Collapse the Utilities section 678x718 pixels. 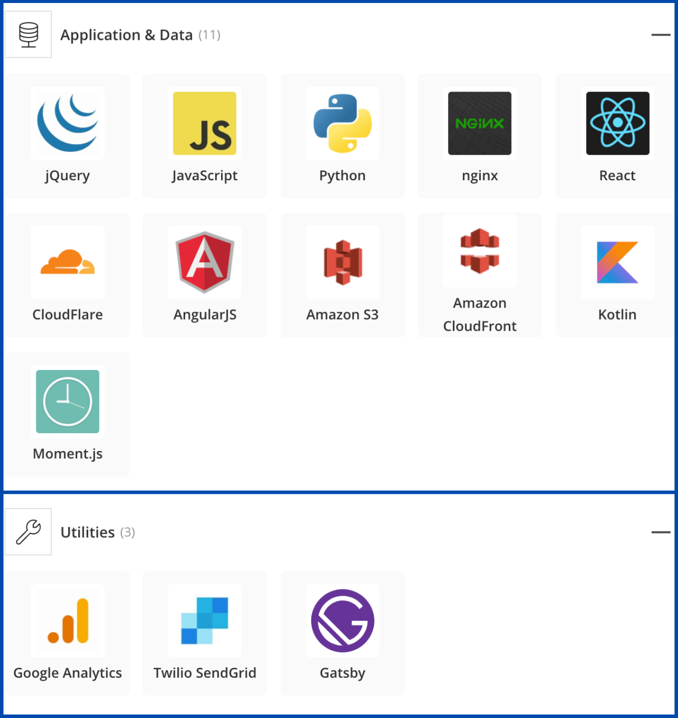(661, 532)
